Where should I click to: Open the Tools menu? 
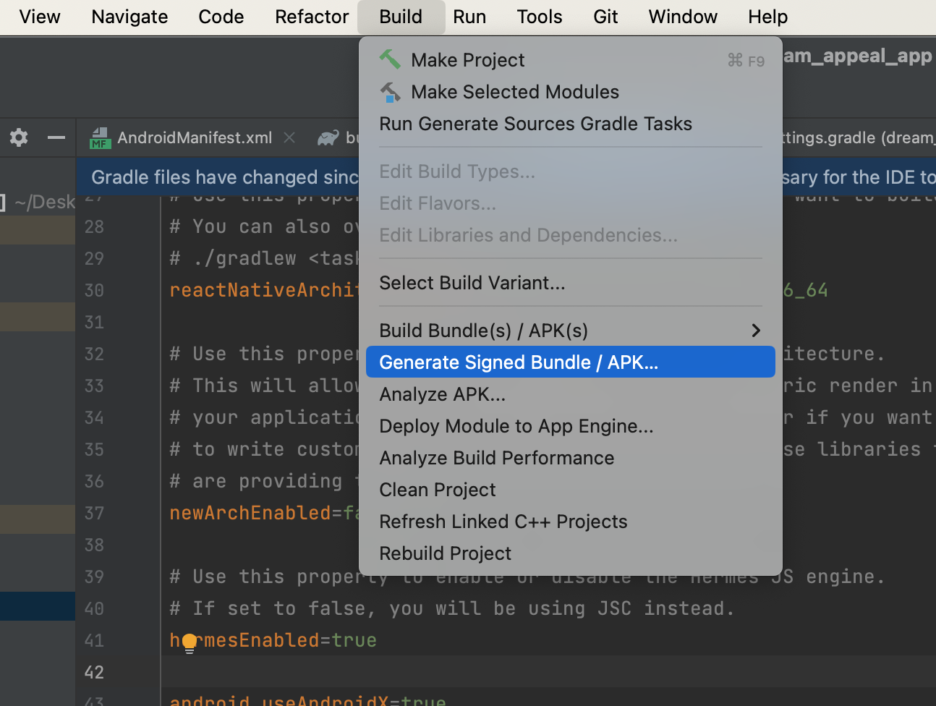(x=539, y=17)
